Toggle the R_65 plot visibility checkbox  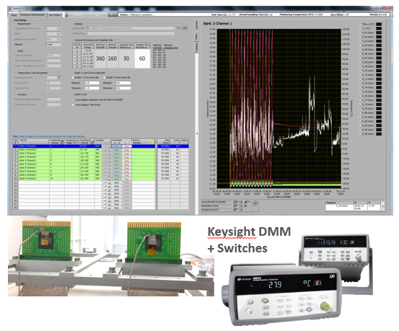tap(360, 49)
